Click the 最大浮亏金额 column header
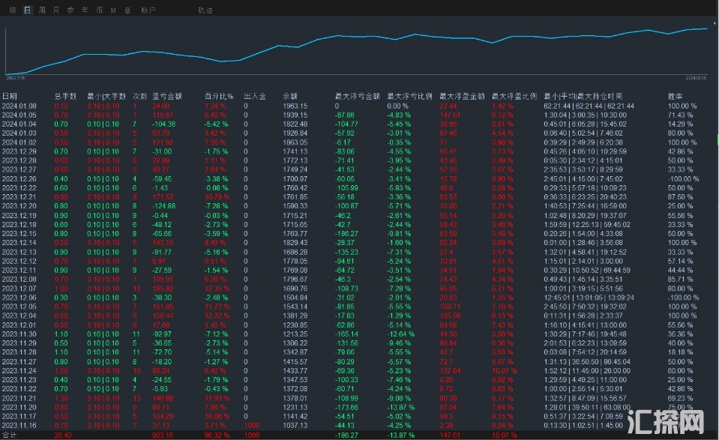Viewport: 719px width, 440px height. coord(358,96)
